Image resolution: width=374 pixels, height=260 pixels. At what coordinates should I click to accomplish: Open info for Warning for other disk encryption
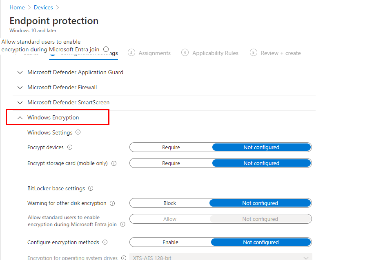pyautogui.click(x=112, y=203)
